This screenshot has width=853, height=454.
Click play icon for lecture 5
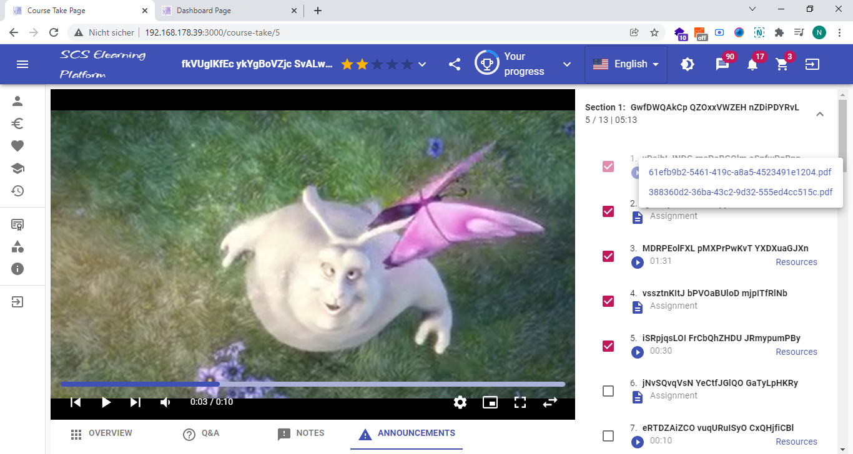[637, 352]
